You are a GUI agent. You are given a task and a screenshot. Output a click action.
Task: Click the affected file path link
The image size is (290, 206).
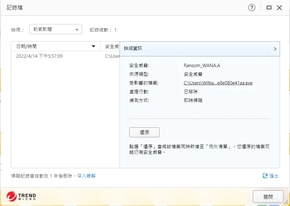[218, 83]
